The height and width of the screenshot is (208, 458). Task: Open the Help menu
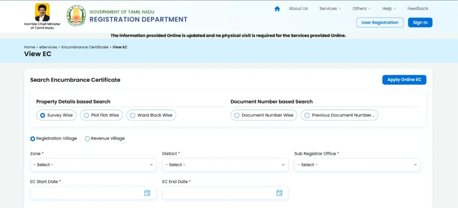click(x=389, y=8)
